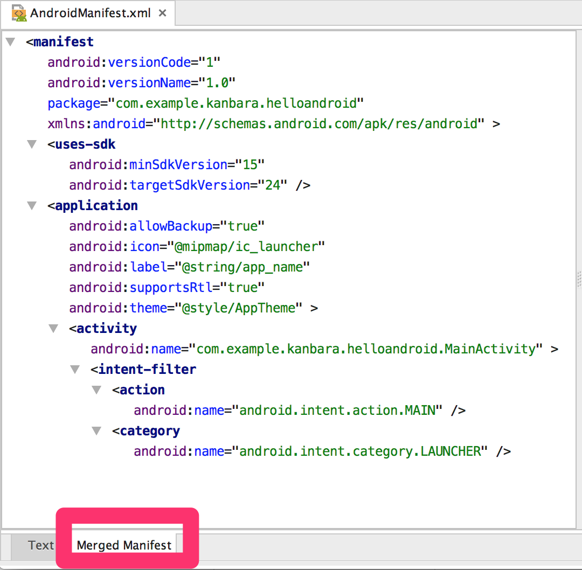Click the package="com.example.kanbara.helloandroid" line
Image resolution: width=582 pixels, height=570 pixels.
pyautogui.click(x=206, y=103)
